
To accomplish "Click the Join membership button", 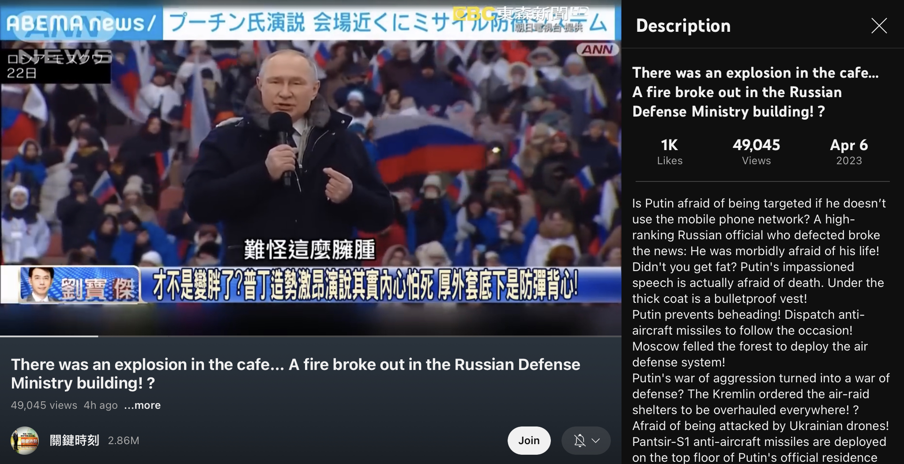I will click(529, 440).
